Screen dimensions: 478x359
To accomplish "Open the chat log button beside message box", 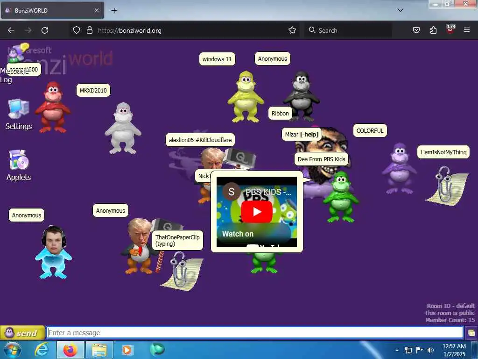I will click(471, 333).
